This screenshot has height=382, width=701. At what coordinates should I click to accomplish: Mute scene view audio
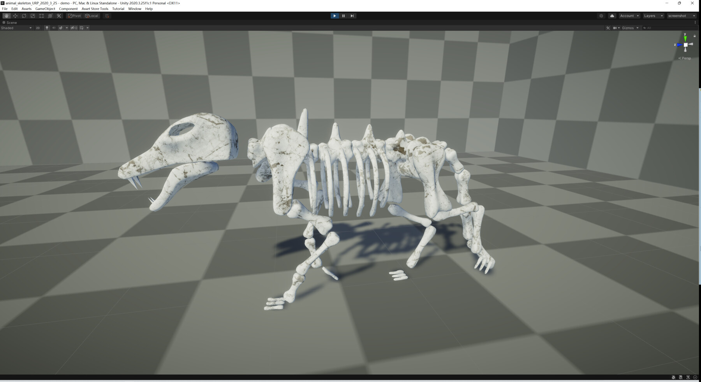click(54, 28)
